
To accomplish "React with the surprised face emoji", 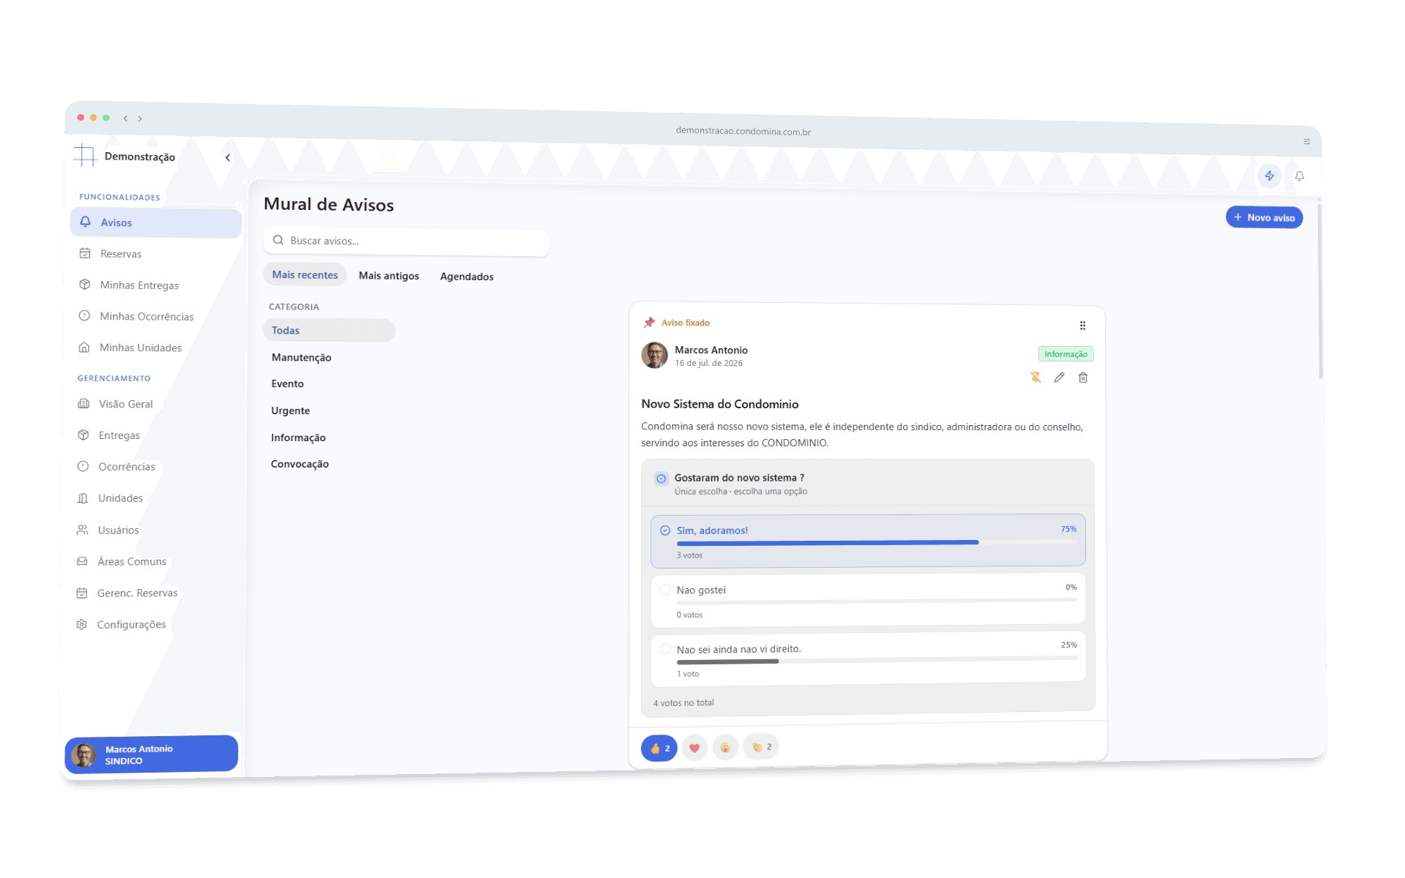I will tap(725, 747).
